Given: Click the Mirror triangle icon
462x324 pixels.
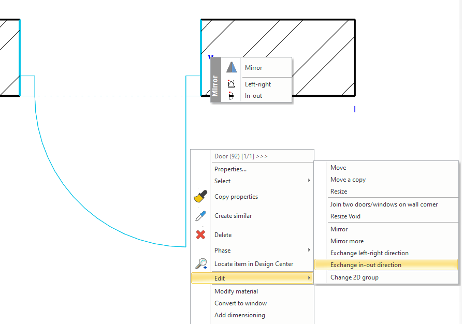Looking at the screenshot, I should [232, 67].
